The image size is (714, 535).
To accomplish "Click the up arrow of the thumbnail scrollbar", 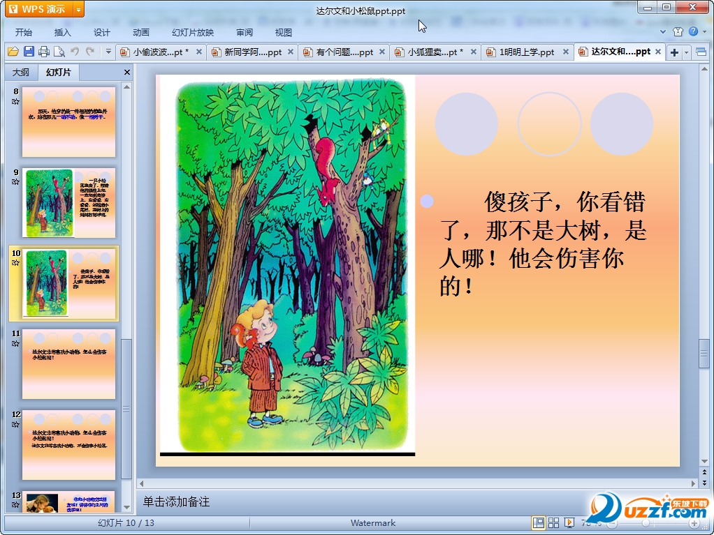I will [x=127, y=87].
